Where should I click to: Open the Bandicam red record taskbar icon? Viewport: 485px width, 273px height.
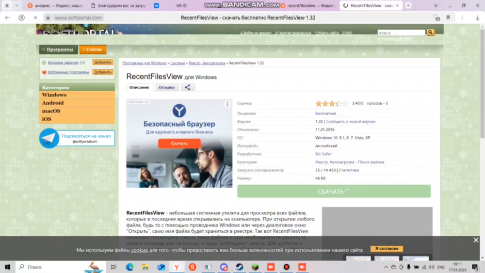[x=287, y=267]
